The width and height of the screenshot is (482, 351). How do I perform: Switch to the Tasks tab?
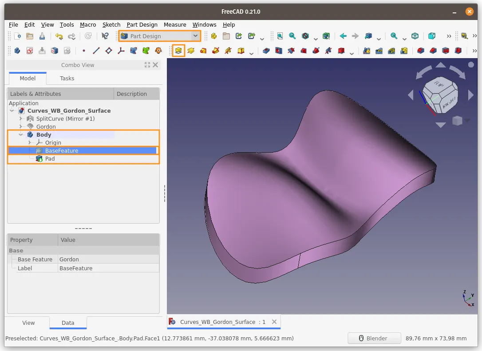pyautogui.click(x=67, y=79)
